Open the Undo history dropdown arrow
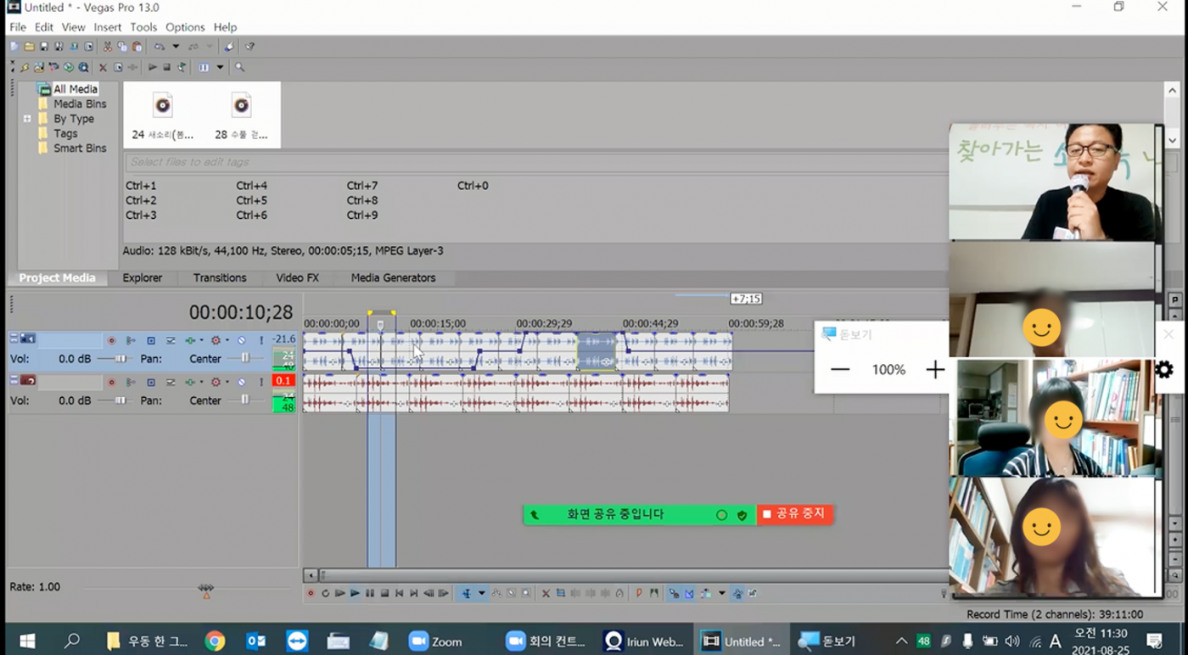This screenshot has width=1188, height=655. click(176, 47)
